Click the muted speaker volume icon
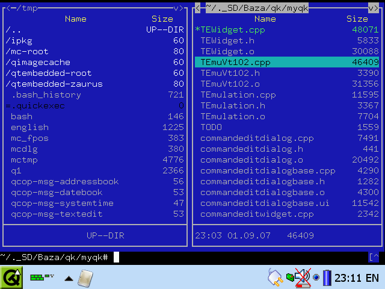 [303, 278]
